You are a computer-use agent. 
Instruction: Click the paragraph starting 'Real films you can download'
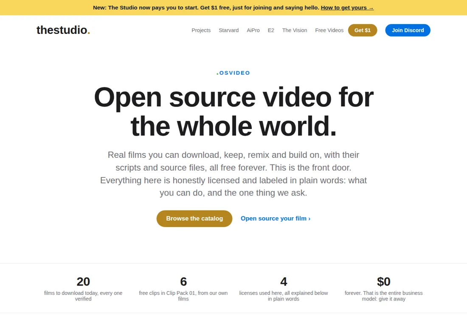[x=233, y=174]
